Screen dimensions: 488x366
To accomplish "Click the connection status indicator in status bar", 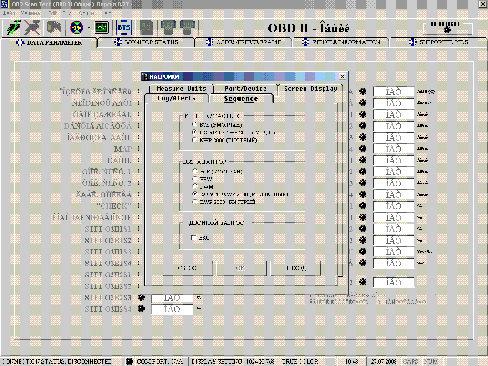I will [129, 362].
